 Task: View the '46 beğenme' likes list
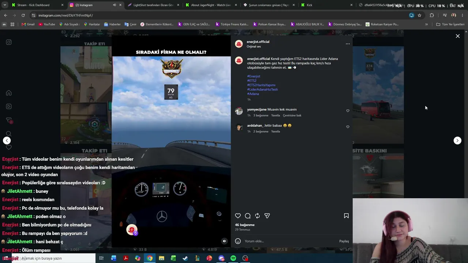point(245,225)
